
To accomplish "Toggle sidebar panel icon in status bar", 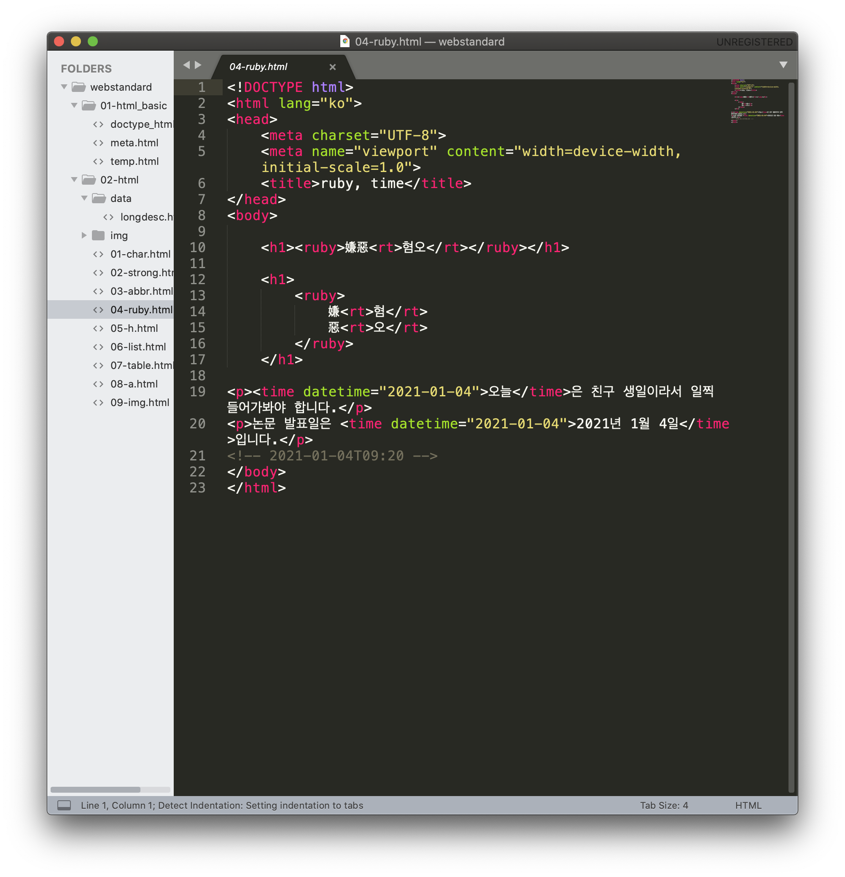I will pos(64,805).
